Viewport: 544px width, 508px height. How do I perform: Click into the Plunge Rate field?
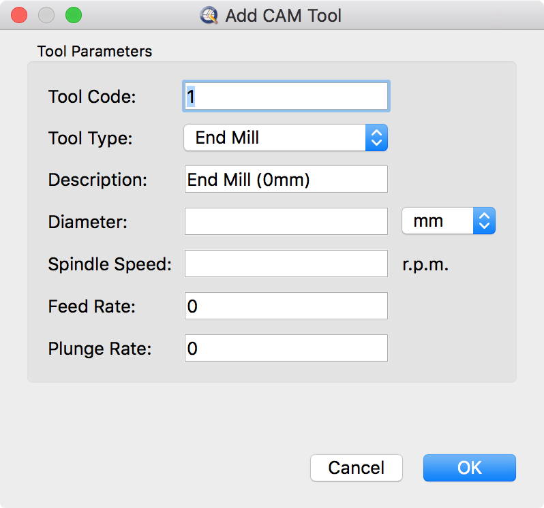tap(286, 349)
